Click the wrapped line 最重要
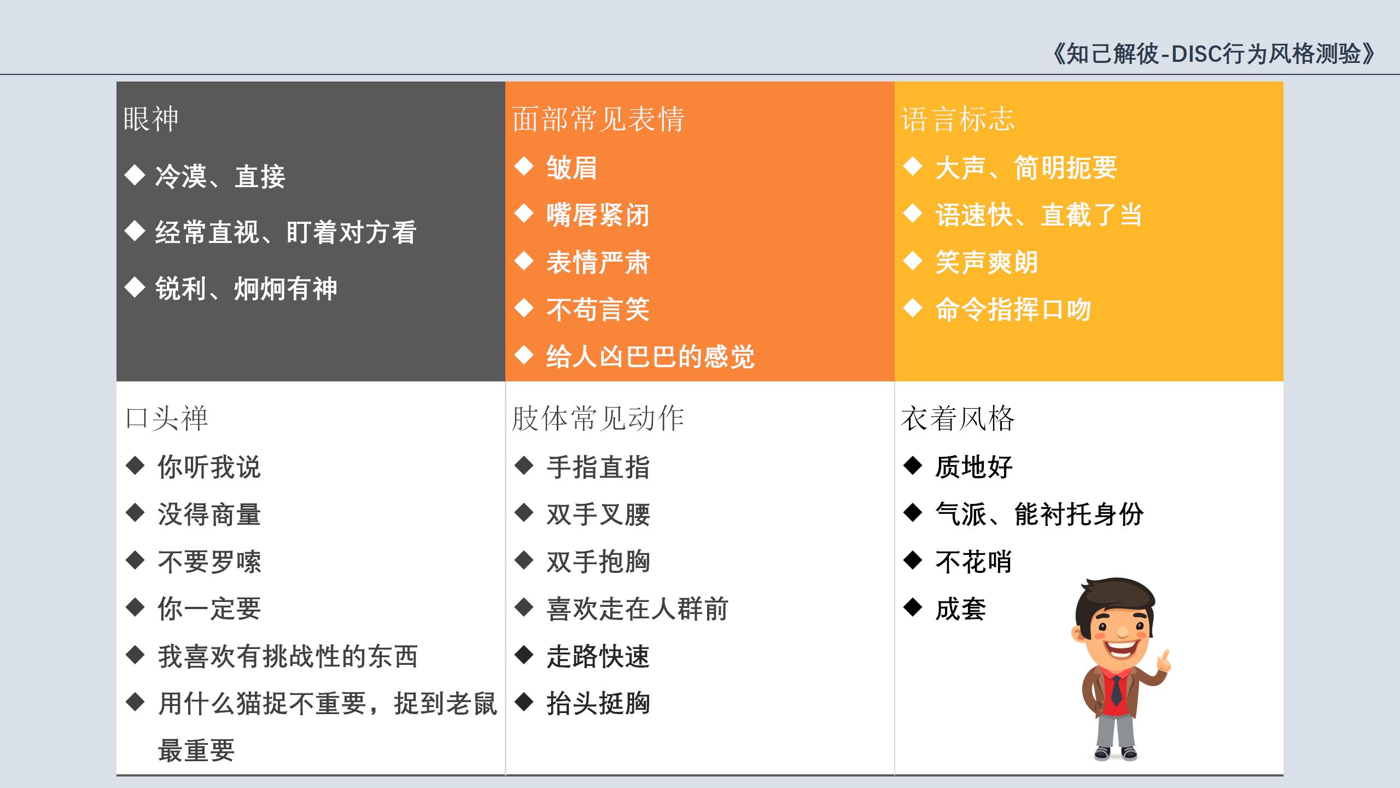Viewport: 1400px width, 788px height. 196,751
